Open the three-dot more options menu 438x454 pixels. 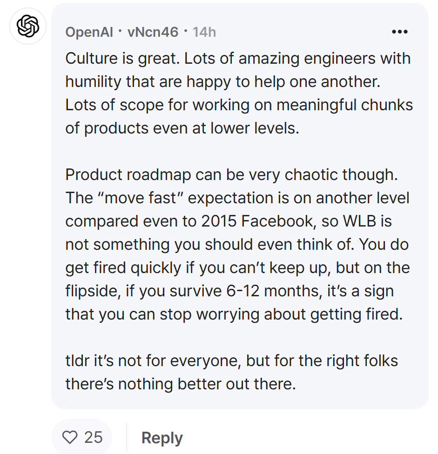point(400,32)
